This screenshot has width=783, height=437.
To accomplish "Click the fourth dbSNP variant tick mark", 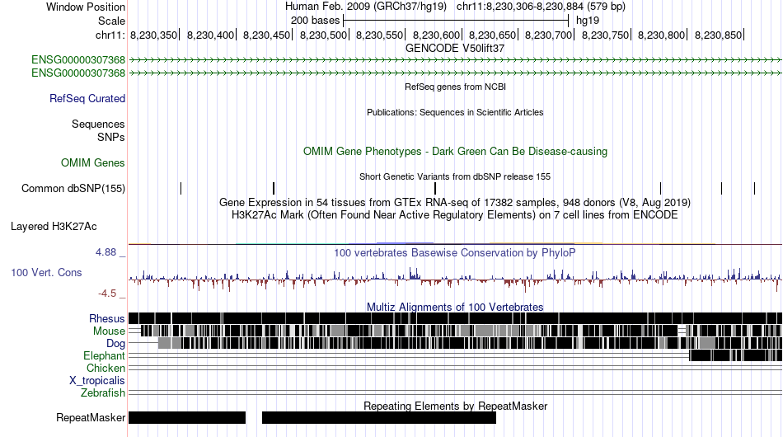I will (x=660, y=188).
